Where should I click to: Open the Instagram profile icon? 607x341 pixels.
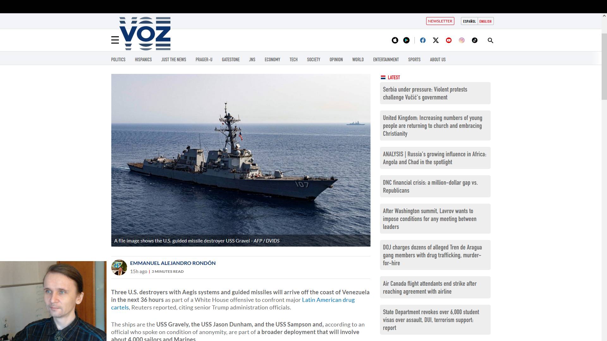(x=462, y=40)
